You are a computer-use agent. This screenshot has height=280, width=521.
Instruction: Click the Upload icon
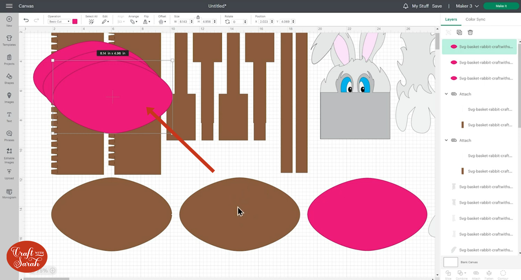[9, 173]
